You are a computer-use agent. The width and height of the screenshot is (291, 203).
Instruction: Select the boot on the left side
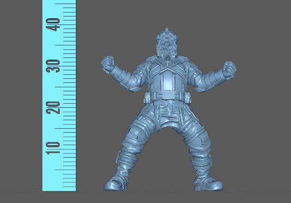[x=117, y=182]
